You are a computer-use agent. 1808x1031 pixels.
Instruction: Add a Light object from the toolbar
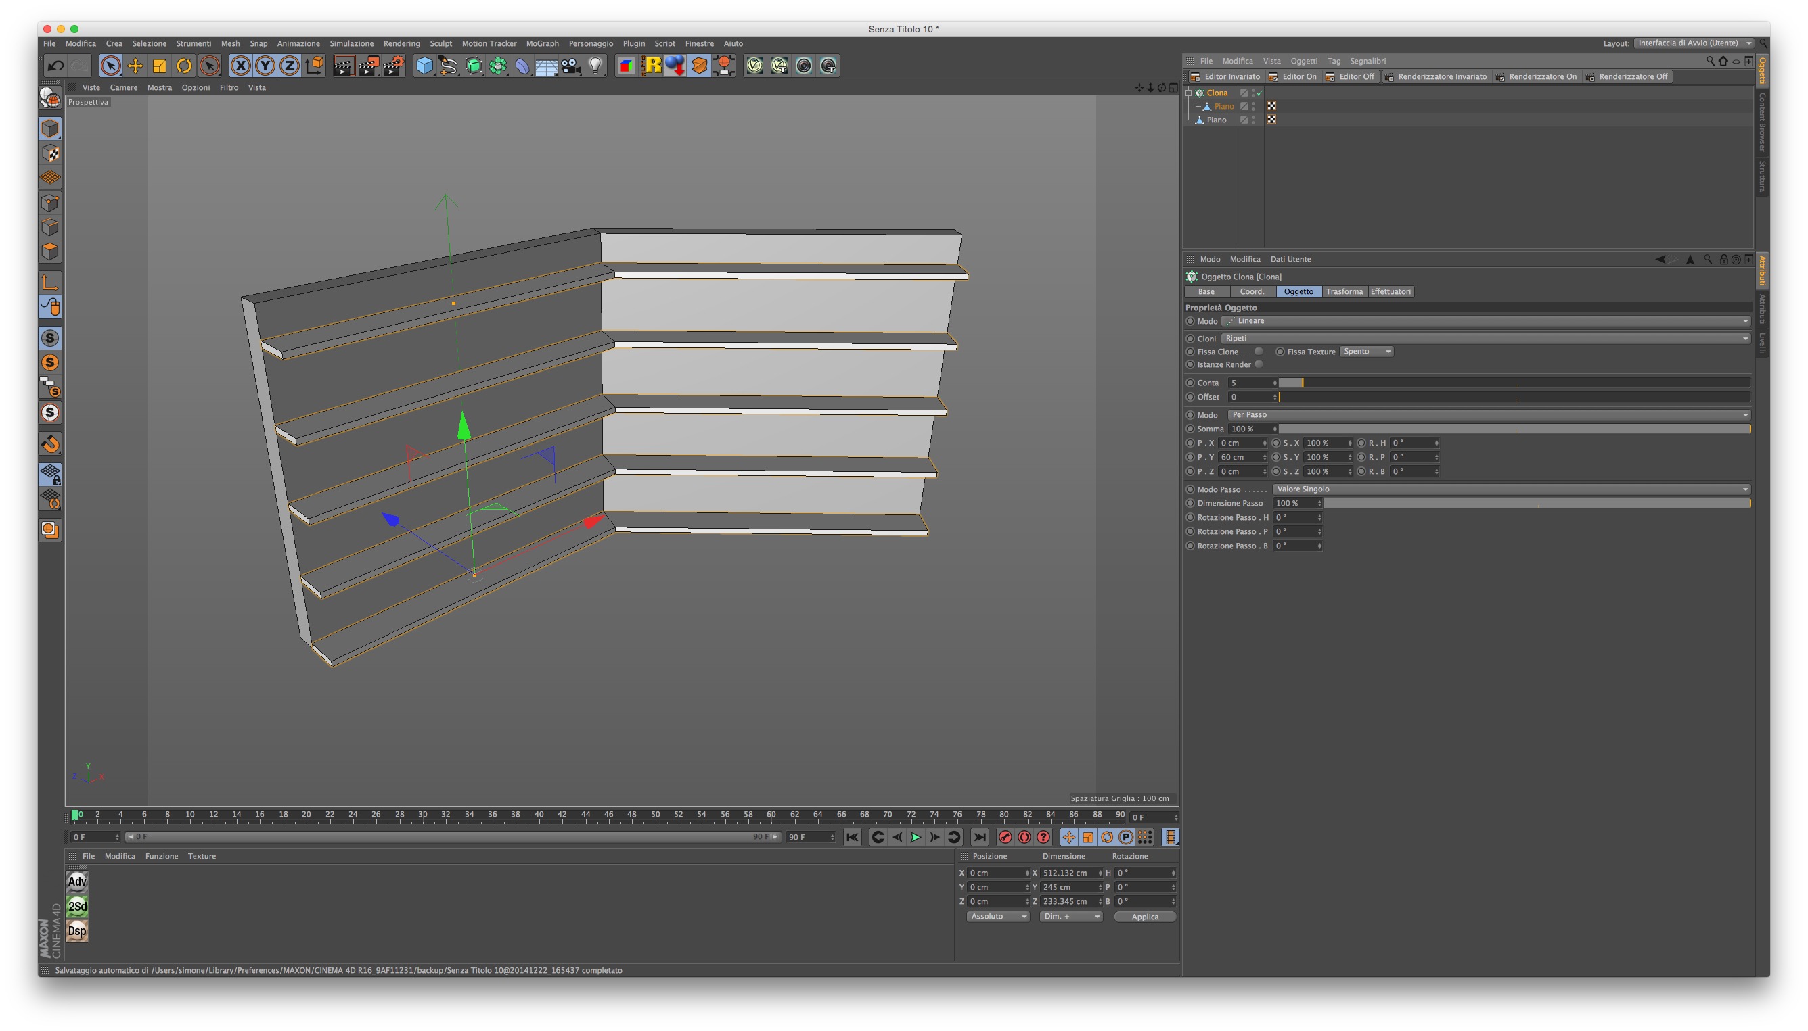(595, 66)
